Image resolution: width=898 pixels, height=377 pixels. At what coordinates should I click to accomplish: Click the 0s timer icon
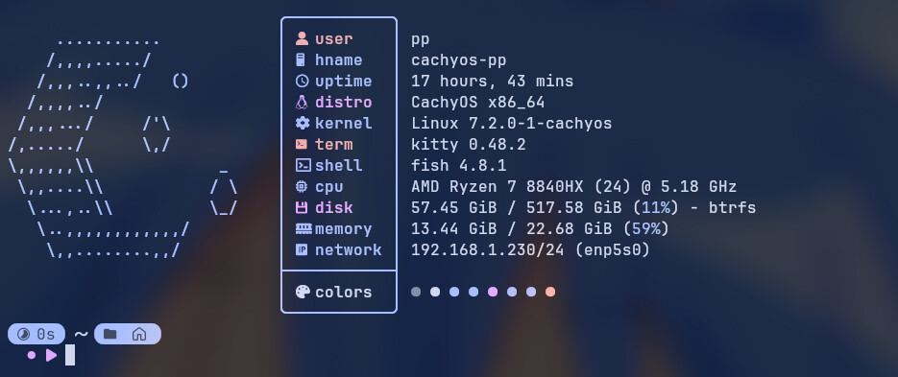click(x=23, y=334)
